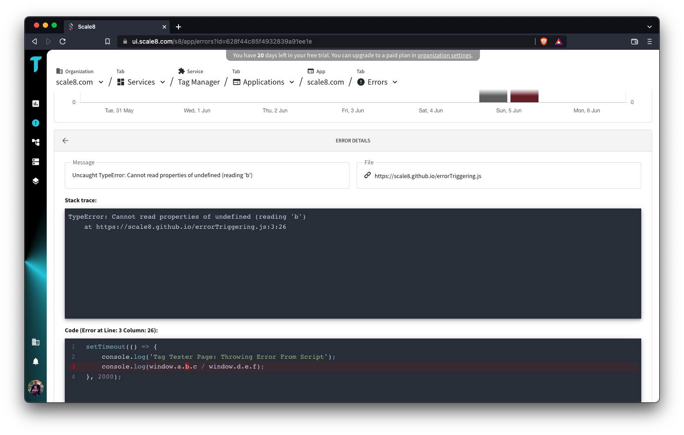Close the Scale8 browser tab
The height and width of the screenshot is (435, 684).
tap(164, 27)
